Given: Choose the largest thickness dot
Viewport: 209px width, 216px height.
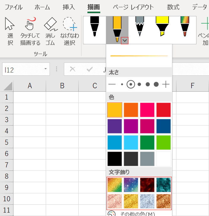Looking at the screenshot, I should tap(156, 84).
